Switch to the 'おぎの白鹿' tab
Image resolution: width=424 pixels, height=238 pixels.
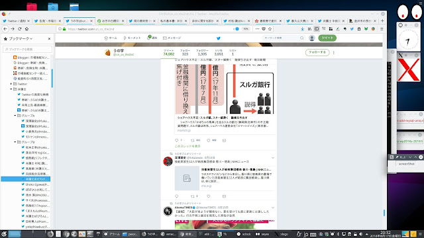[111, 20]
